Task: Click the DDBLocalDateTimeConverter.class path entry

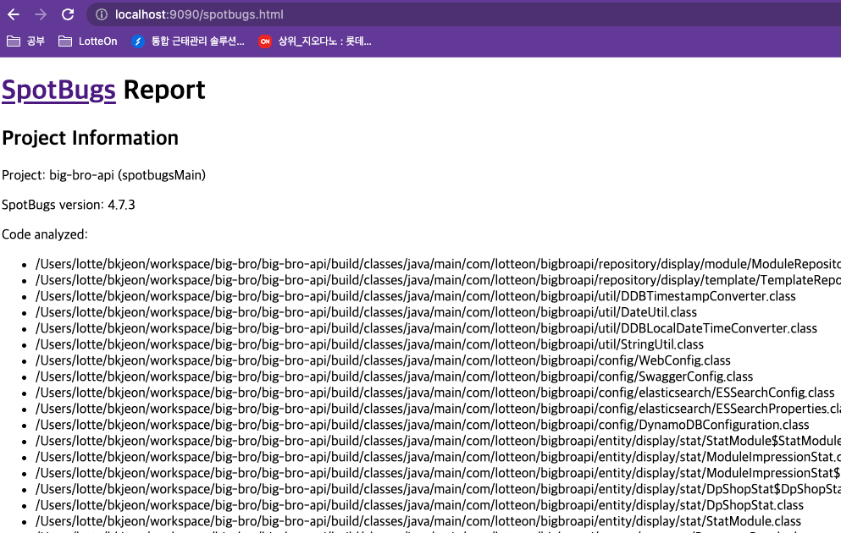Action: [426, 328]
